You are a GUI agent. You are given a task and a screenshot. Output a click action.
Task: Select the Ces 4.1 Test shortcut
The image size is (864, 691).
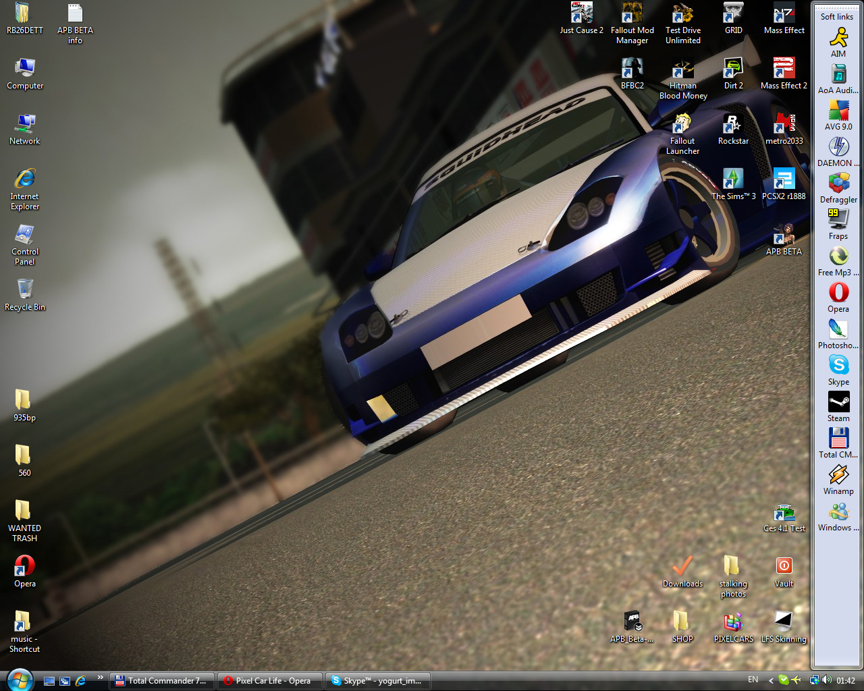(x=784, y=517)
